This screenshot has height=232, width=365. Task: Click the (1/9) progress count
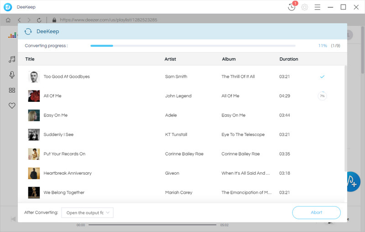[x=335, y=45]
